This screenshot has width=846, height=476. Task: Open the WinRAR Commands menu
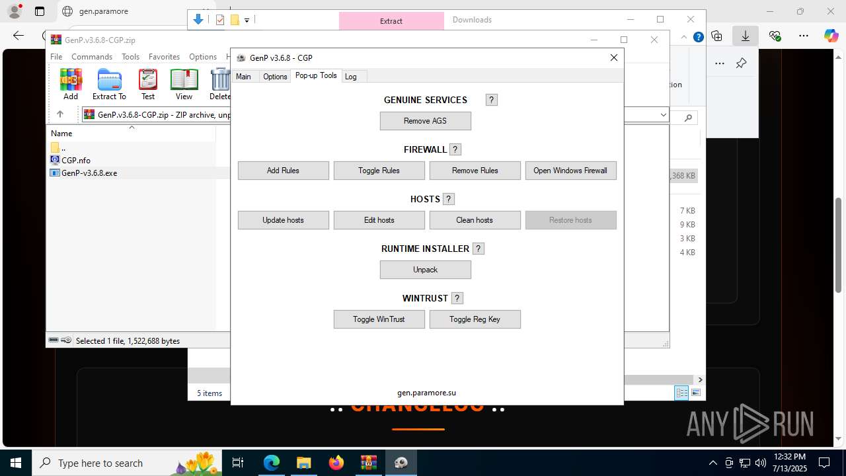click(x=92, y=57)
